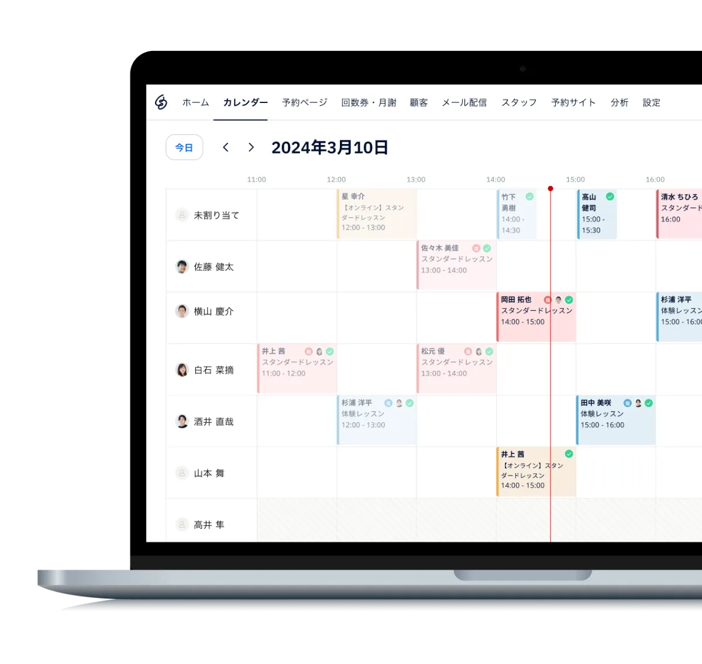This screenshot has width=702, height=664.
Task: Open the ホーム menu item
Action: [x=195, y=102]
